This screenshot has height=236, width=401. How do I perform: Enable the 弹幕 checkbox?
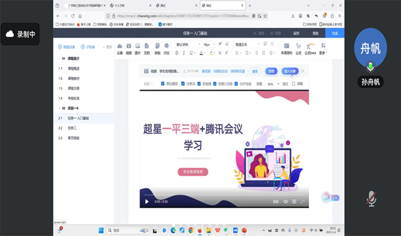[x=293, y=83]
